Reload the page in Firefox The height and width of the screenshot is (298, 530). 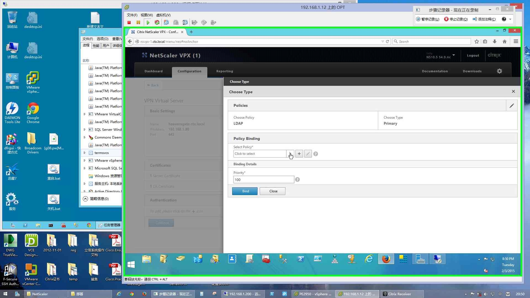click(x=388, y=41)
